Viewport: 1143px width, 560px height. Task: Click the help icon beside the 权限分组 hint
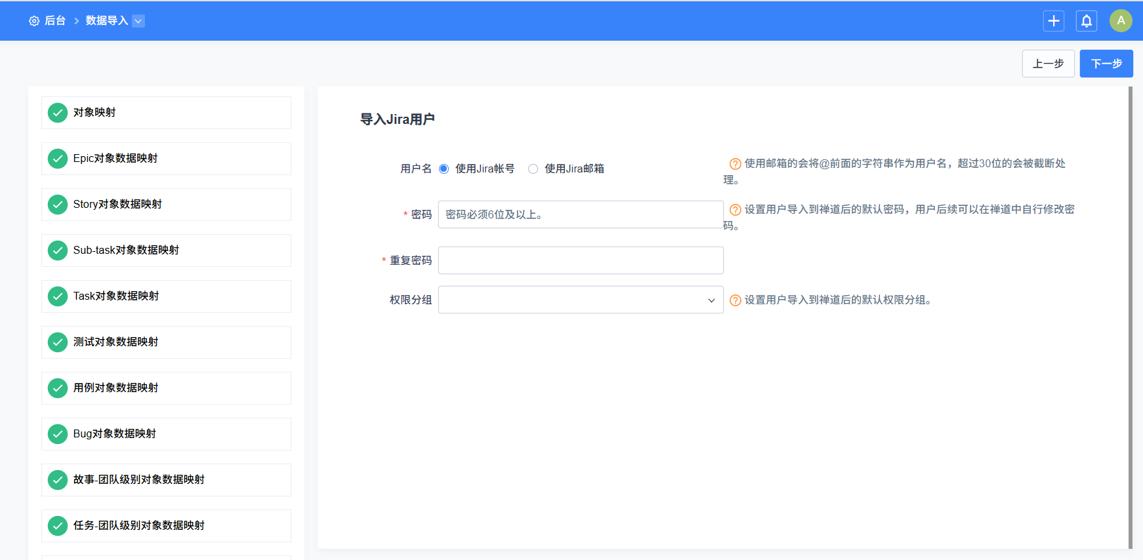pos(736,300)
